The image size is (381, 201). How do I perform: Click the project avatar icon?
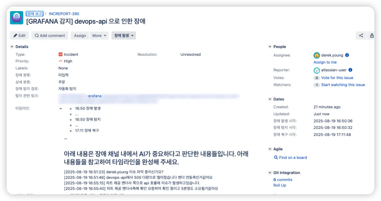(17, 17)
